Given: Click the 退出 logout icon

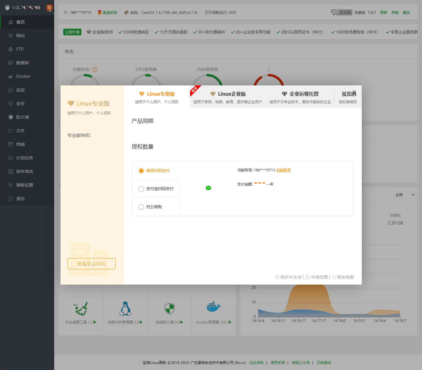Looking at the screenshot, I should pos(11,199).
